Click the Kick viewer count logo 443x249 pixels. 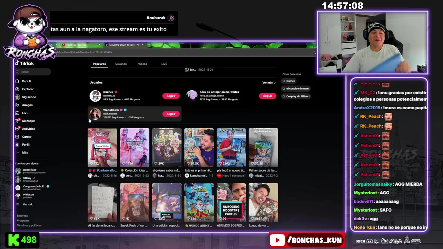[13, 240]
